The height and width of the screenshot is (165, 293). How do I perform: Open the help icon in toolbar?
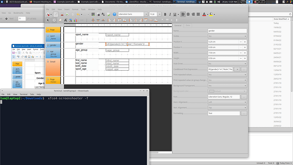pyautogui.click(x=114, y=14)
